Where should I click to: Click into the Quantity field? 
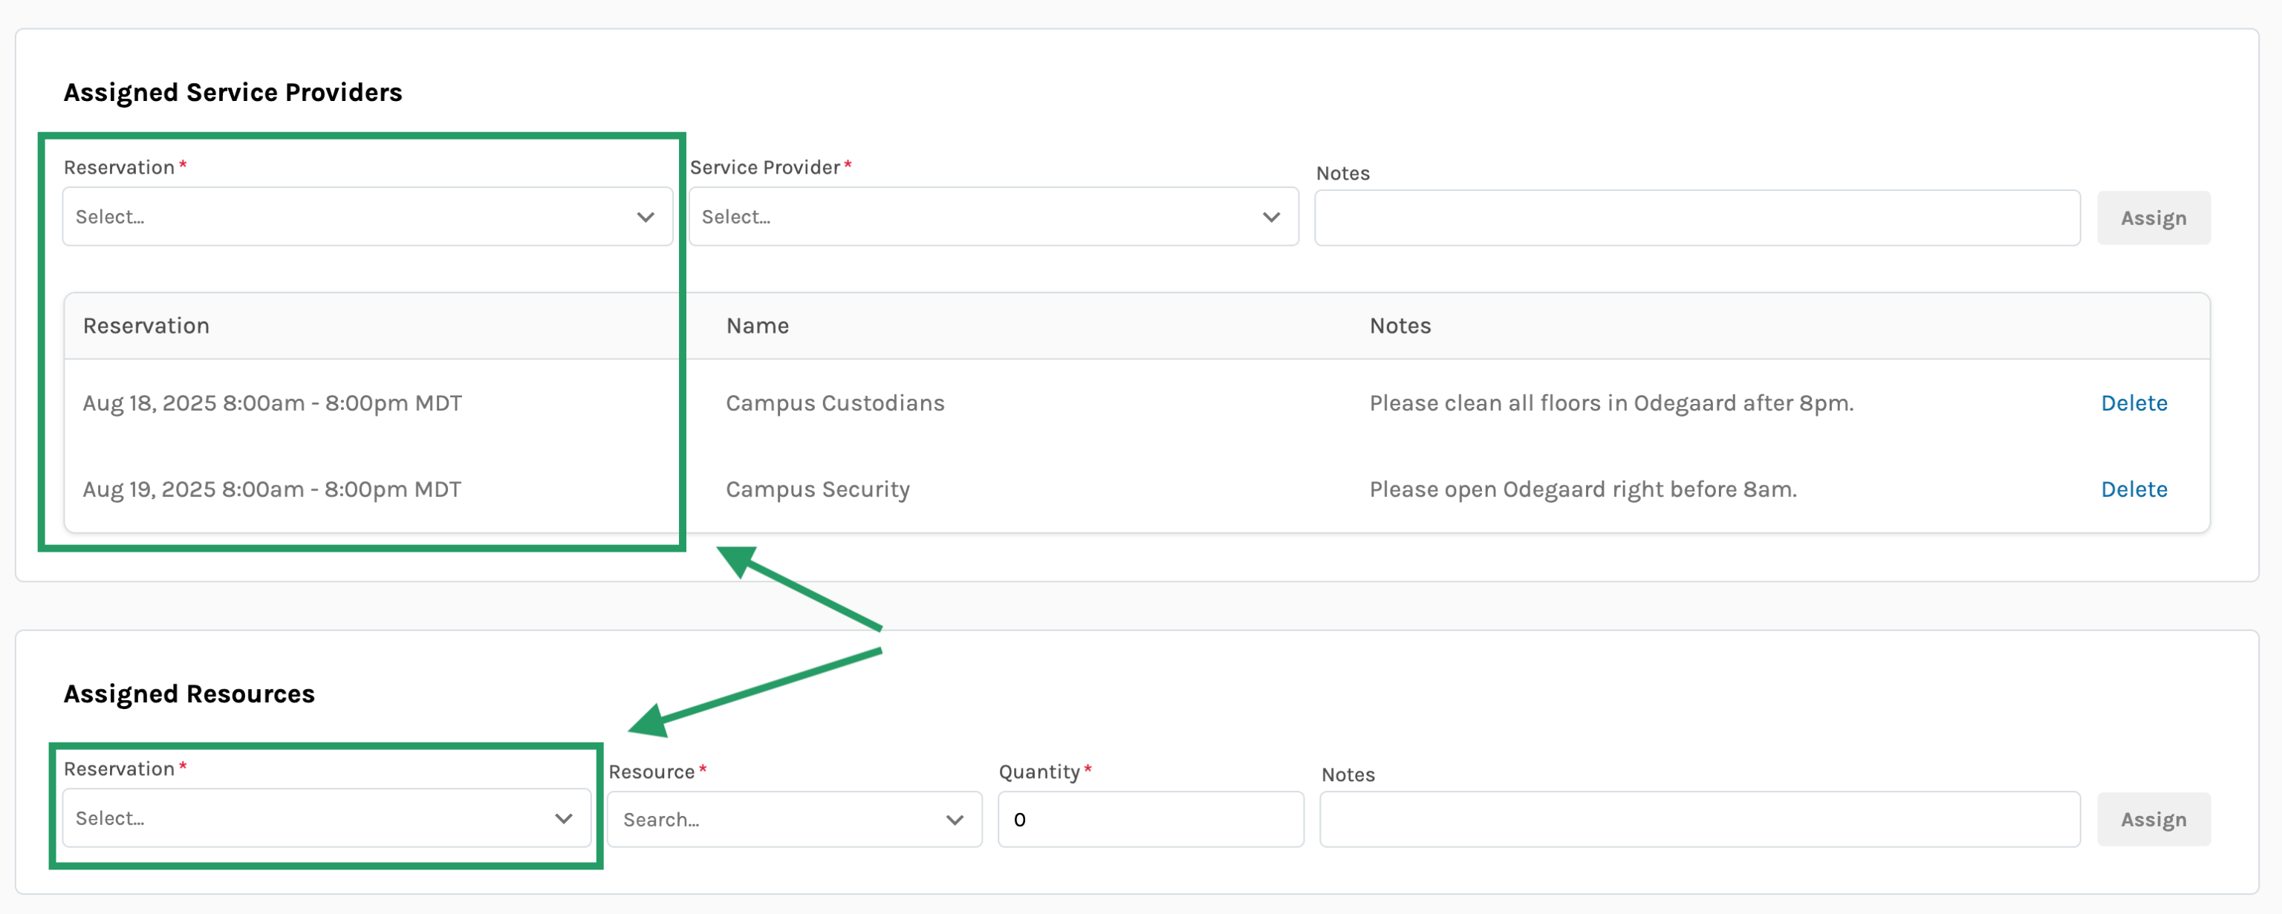pyautogui.click(x=1150, y=819)
